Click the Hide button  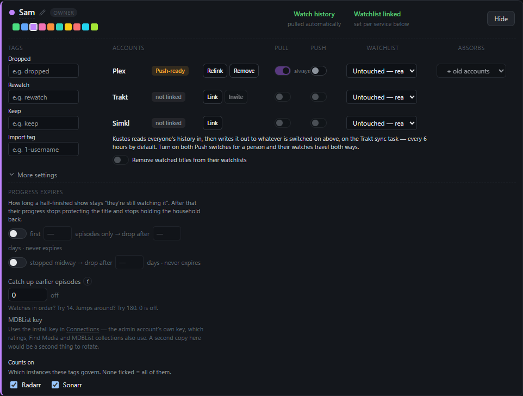501,18
